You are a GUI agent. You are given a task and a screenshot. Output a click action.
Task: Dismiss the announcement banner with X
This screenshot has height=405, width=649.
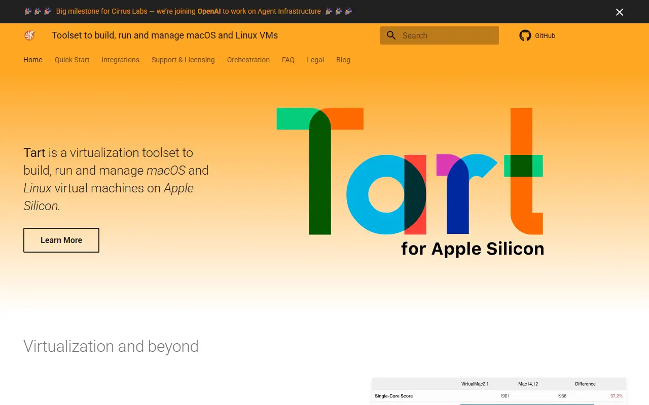620,12
